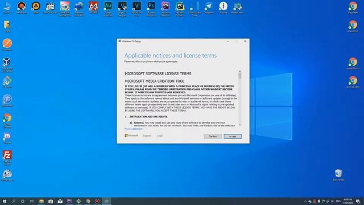Open Chrome from the taskbar
The height and width of the screenshot is (205, 364).
[x=88, y=201]
